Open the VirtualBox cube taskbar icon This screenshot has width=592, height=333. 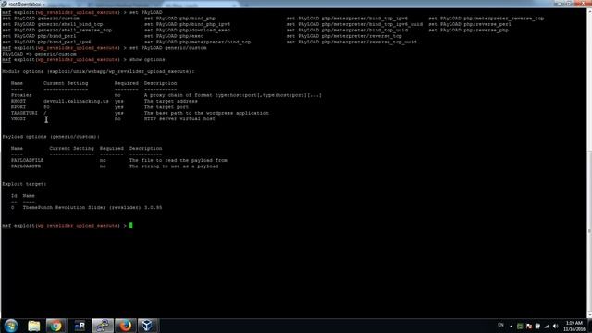148,326
